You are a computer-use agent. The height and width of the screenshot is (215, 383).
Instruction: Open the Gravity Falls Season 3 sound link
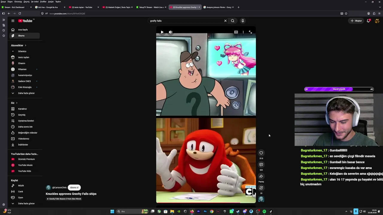tap(64, 199)
